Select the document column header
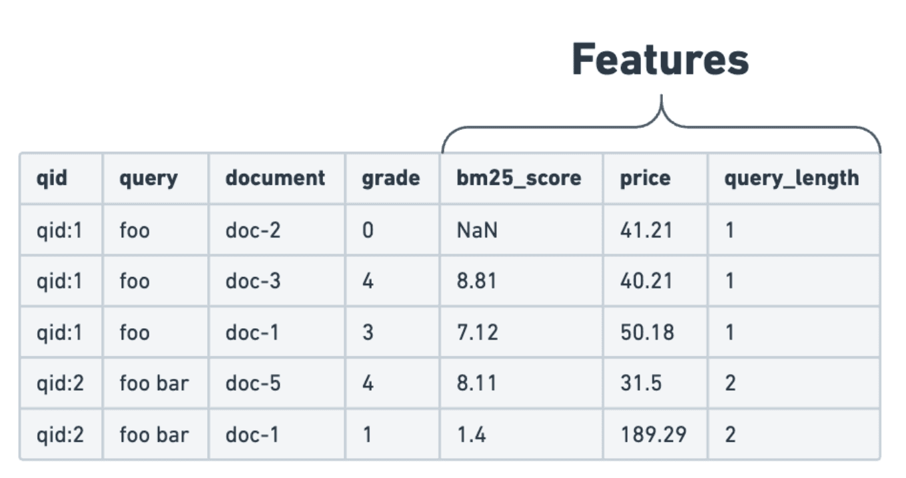906x478 pixels. pos(275,178)
